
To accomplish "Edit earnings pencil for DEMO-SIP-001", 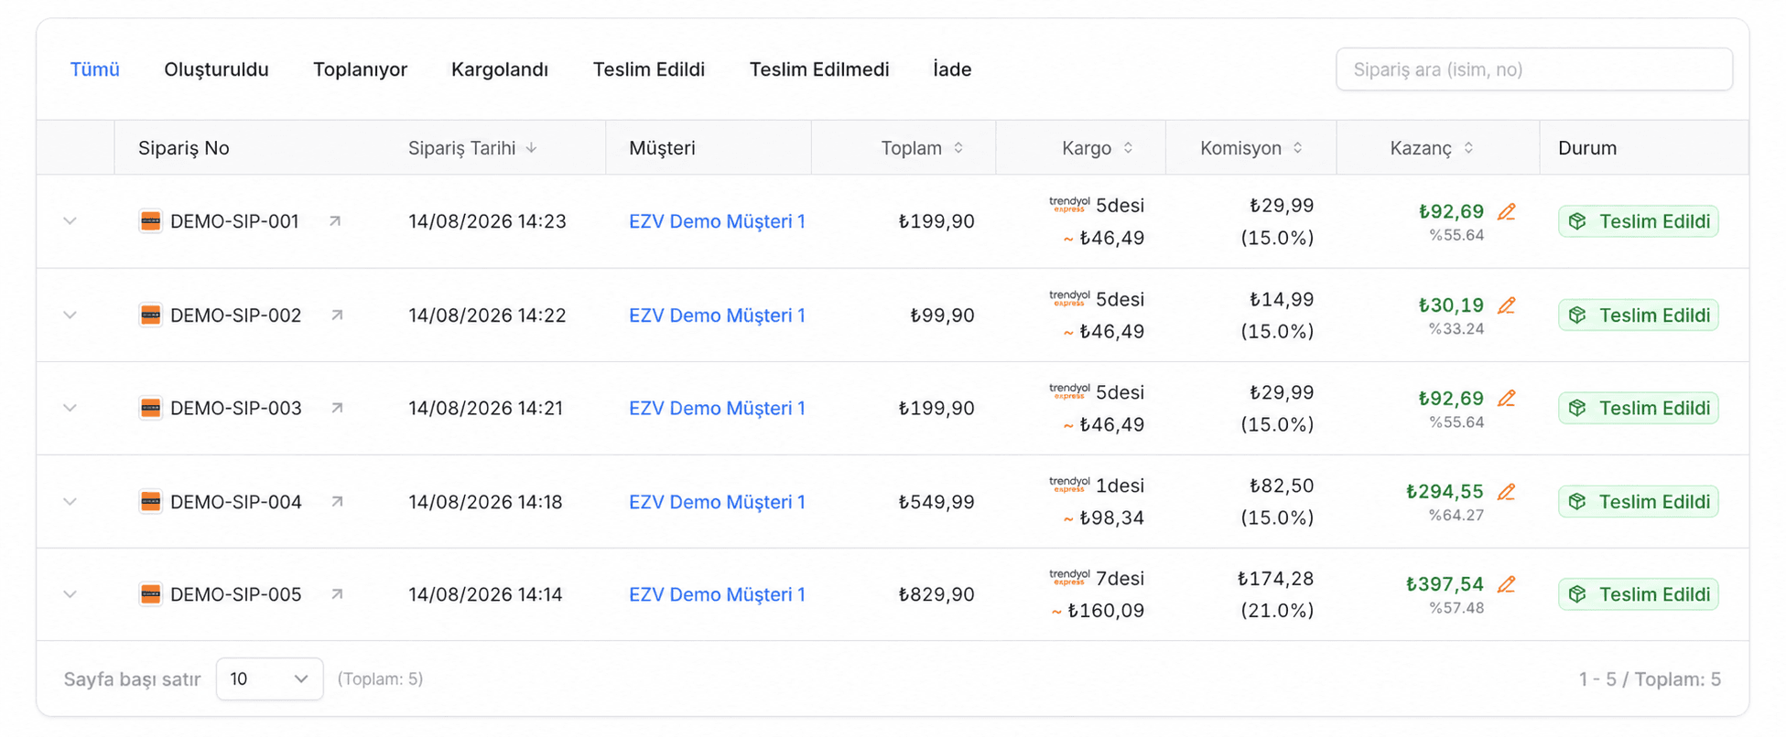I will (1506, 212).
